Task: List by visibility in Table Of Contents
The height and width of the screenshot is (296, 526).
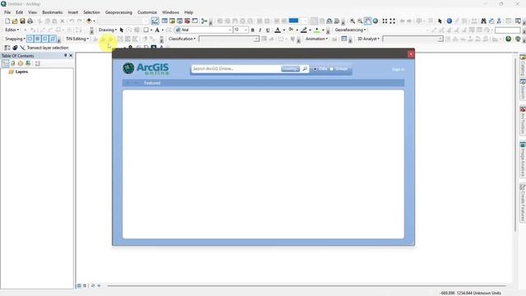Action: pyautogui.click(x=21, y=63)
